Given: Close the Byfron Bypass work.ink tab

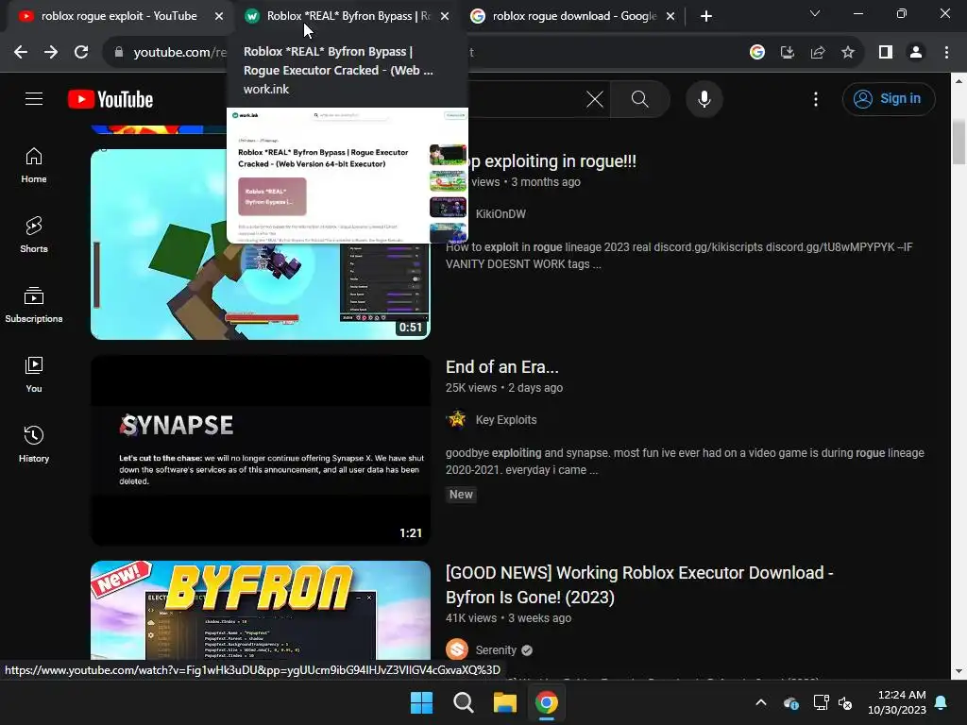Looking at the screenshot, I should pos(445,16).
